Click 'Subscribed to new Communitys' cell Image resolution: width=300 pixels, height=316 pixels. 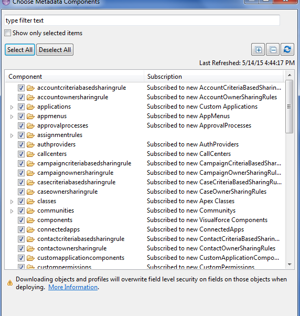[191, 210]
